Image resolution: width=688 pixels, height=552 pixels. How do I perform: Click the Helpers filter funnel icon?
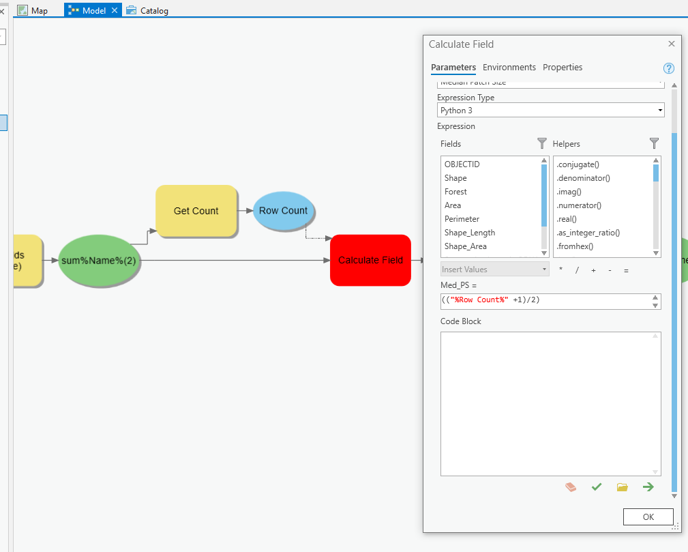654,143
